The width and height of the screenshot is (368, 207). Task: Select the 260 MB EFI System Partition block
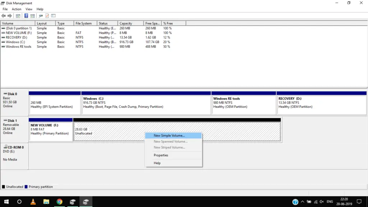[55, 103]
